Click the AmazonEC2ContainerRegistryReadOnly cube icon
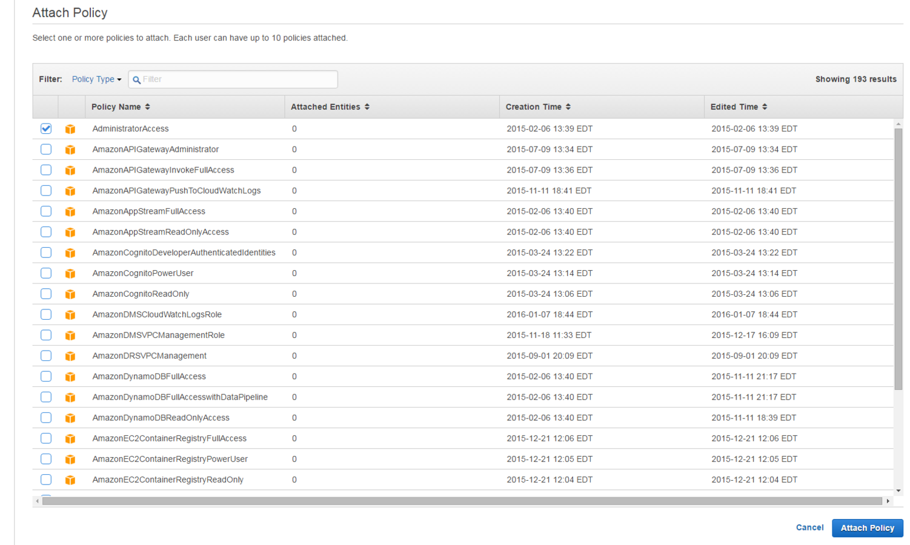Screen dimensions: 910x545 click(70, 480)
